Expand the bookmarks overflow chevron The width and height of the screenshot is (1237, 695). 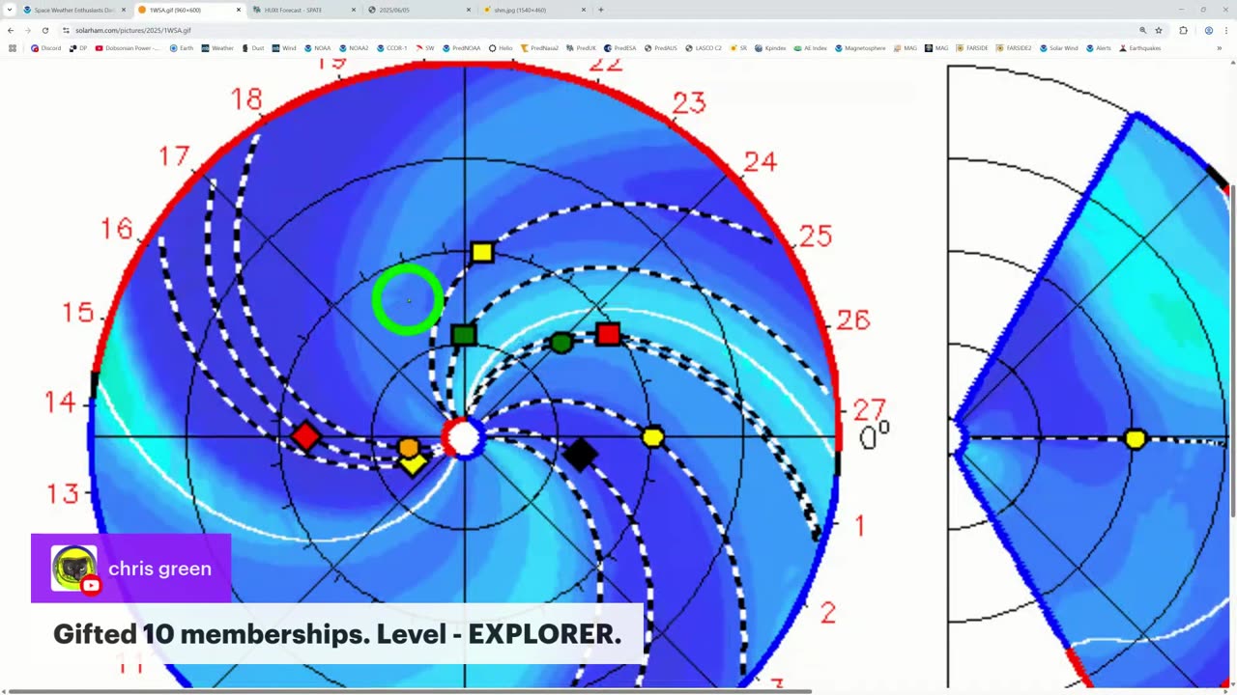coord(1220,47)
